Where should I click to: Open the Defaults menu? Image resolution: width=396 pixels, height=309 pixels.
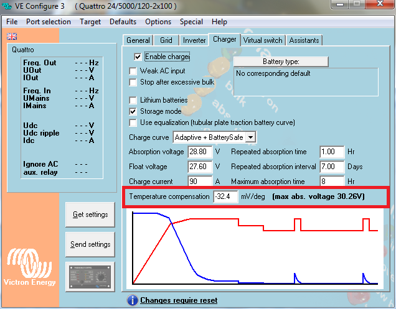click(123, 22)
